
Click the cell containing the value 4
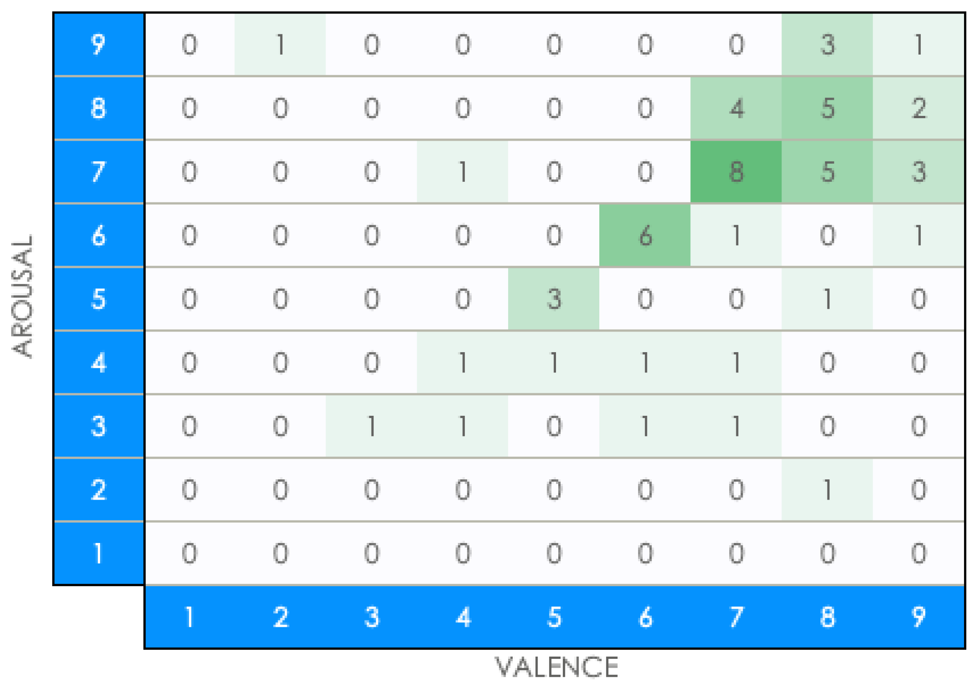tap(735, 108)
